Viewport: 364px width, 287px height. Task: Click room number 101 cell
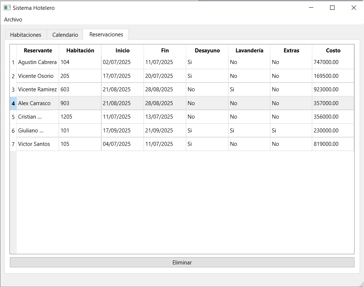tap(80, 131)
